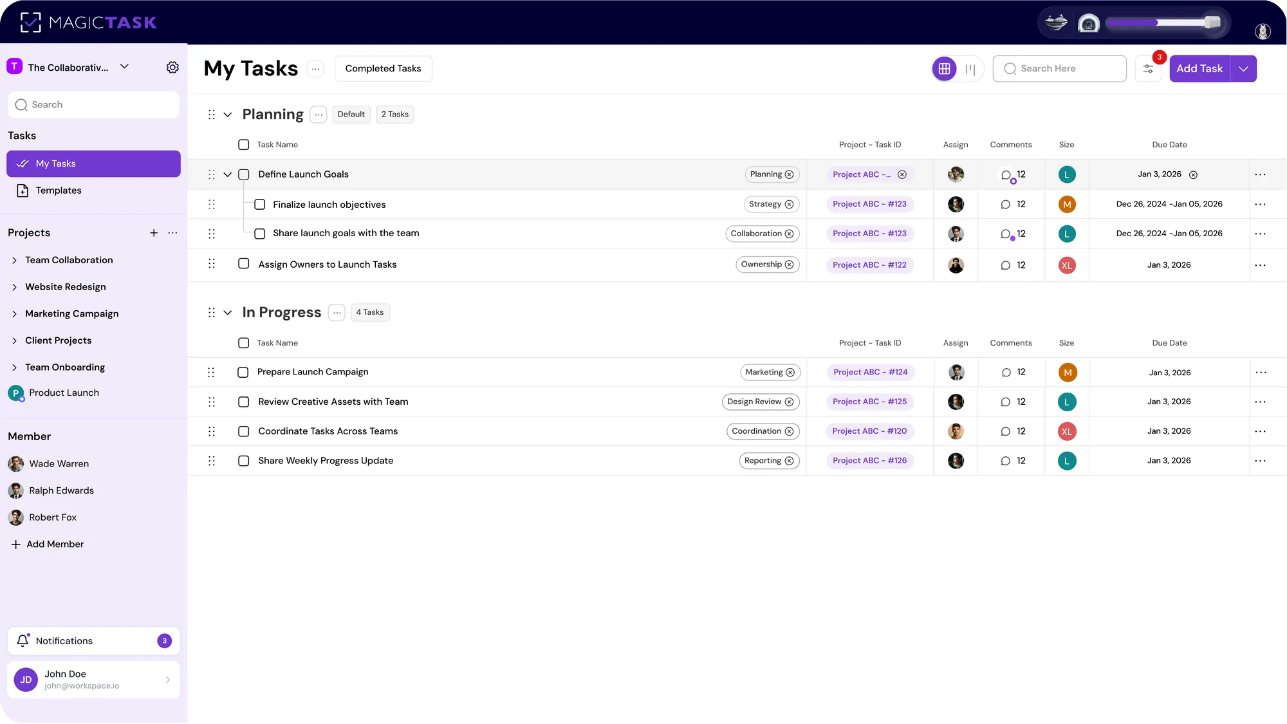Open In Progress group more options
Viewport: 1287px width, 724px height.
pyautogui.click(x=337, y=313)
